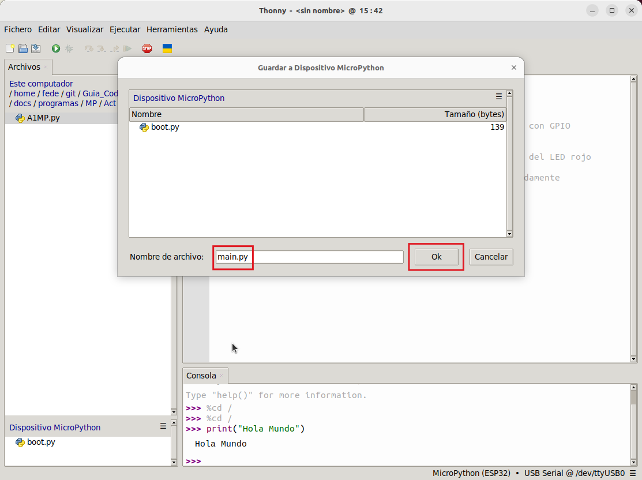642x480 pixels.
Task: Click dialog file list scroll-down arrow
Action: (x=510, y=234)
